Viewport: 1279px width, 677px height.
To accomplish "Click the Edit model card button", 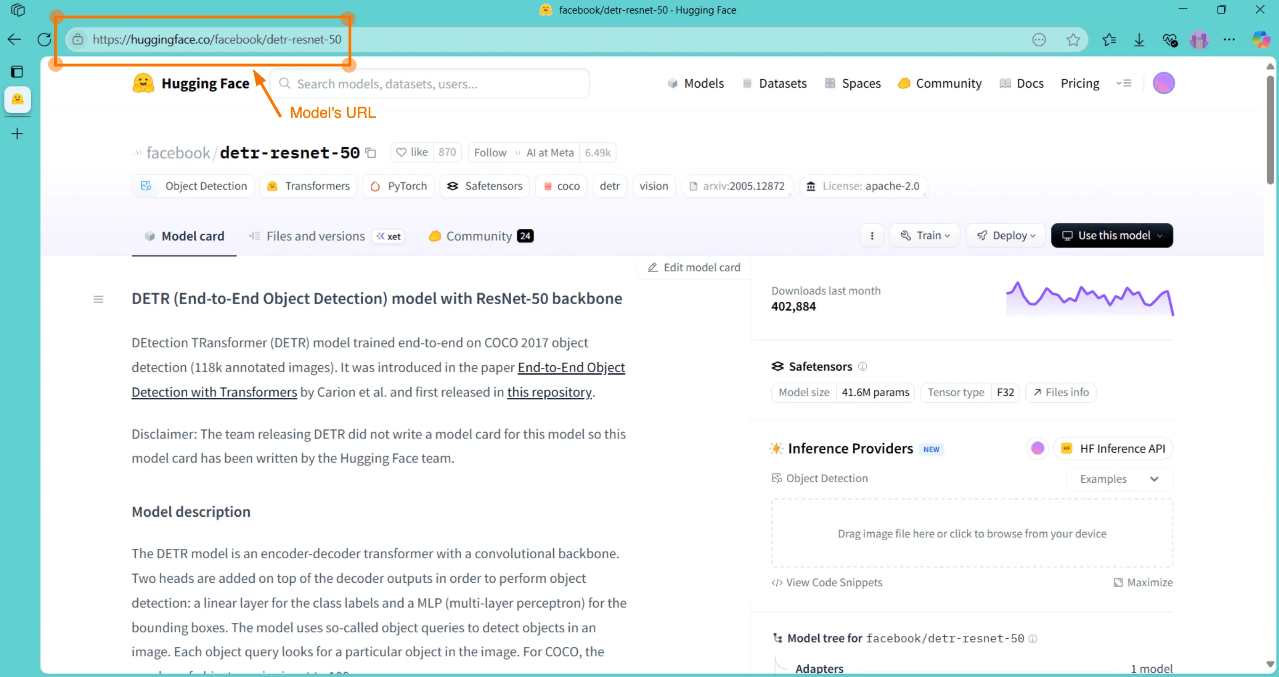I will 694,267.
